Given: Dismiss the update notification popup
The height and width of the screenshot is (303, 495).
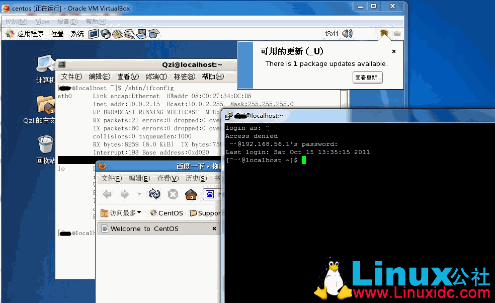Looking at the screenshot, I should (394, 51).
